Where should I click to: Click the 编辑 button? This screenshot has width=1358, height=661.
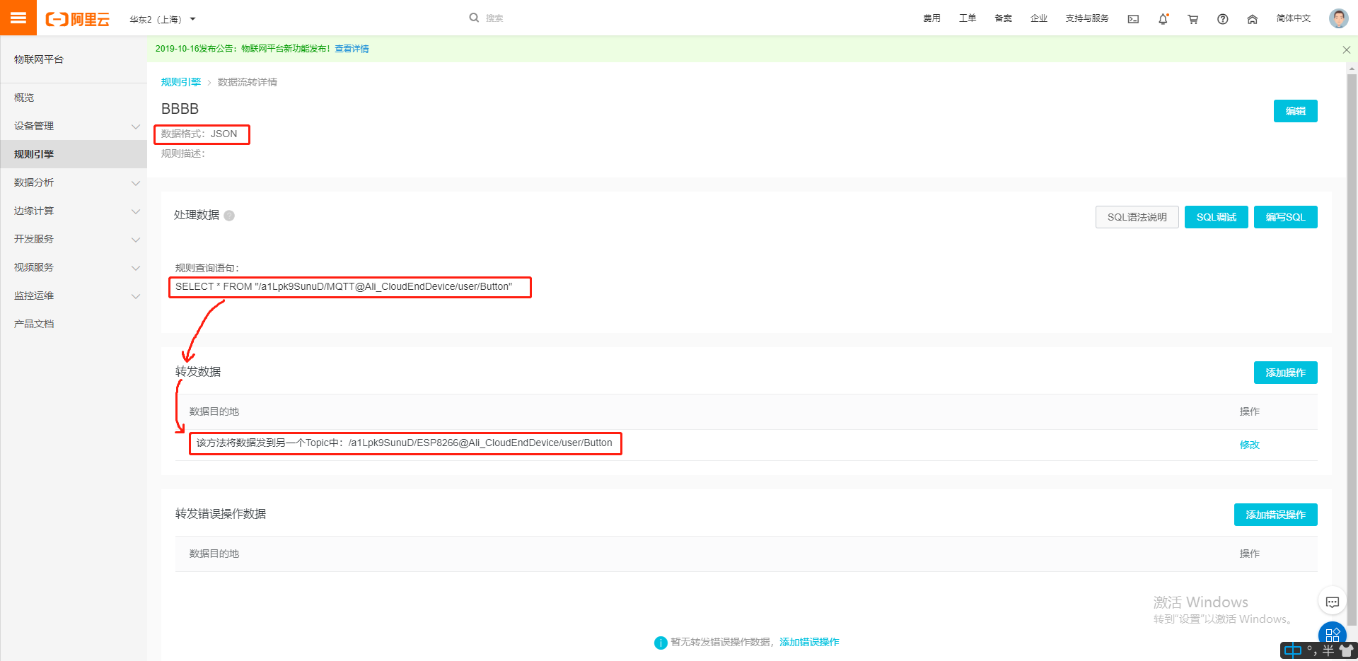[1295, 111]
